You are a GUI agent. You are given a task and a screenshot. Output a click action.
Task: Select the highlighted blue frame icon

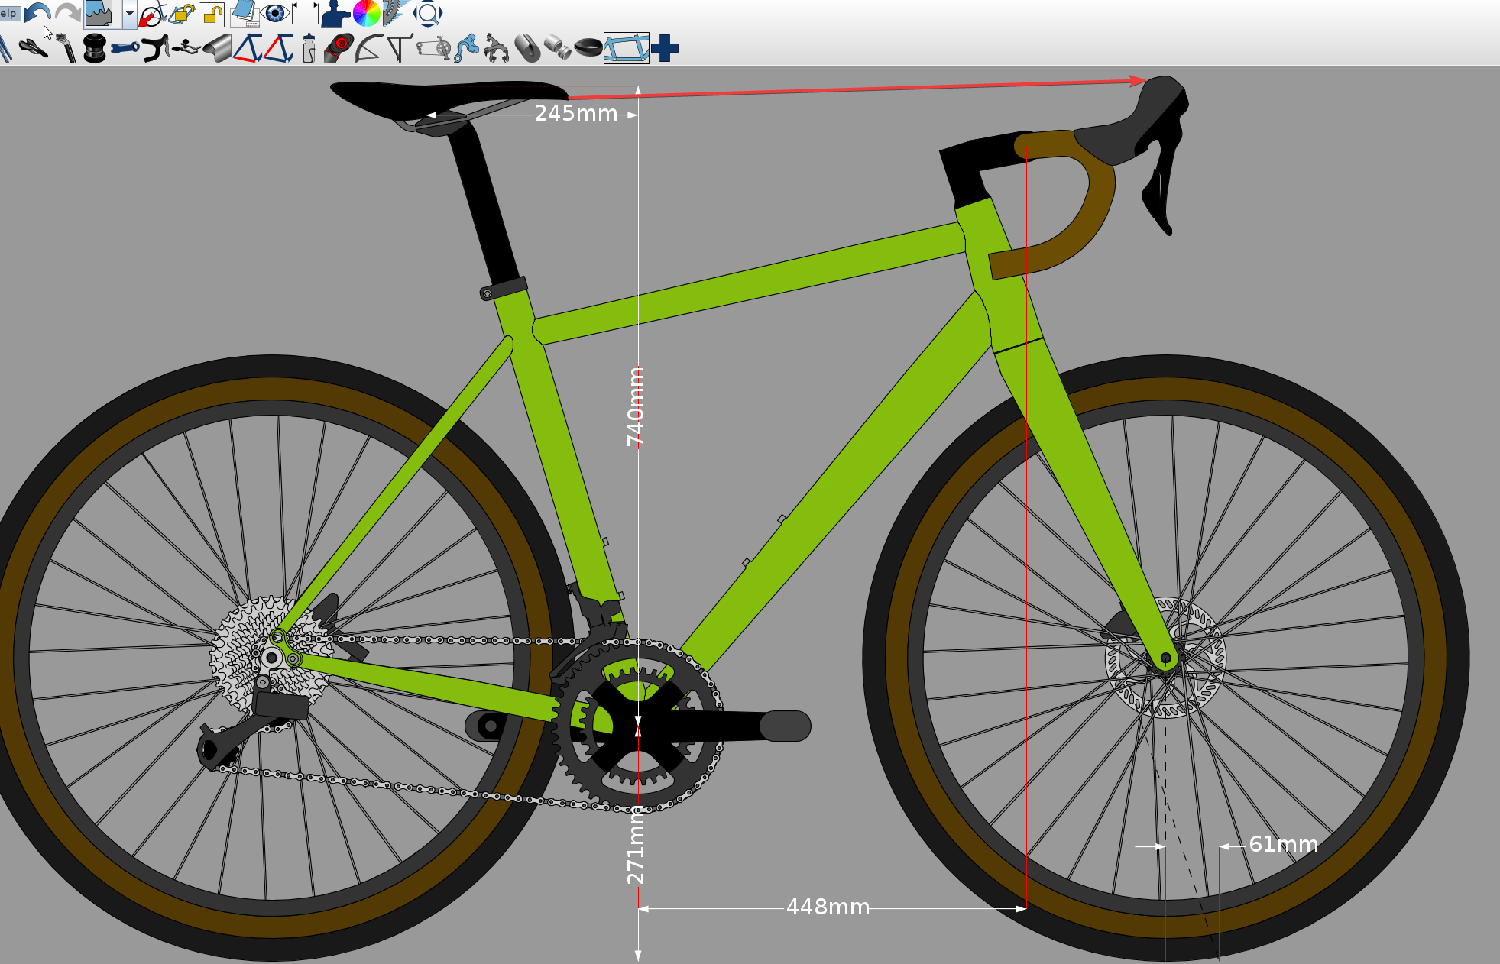tap(626, 48)
